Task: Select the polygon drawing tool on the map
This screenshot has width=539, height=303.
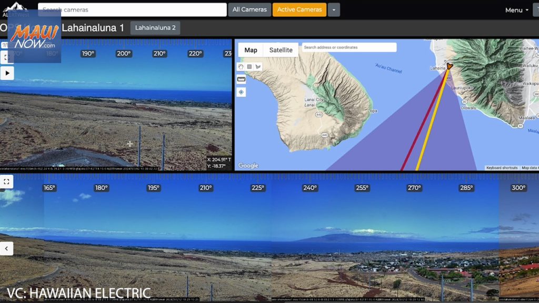Action: [258, 66]
